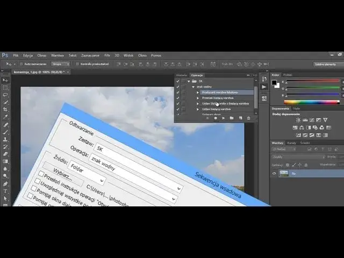Collapse the SK action set folder
Viewport: 344px width, 258px height.
pos(189,81)
